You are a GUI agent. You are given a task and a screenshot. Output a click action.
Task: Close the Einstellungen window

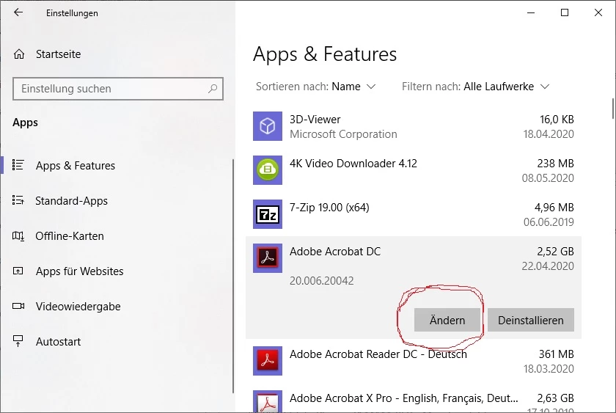(598, 12)
